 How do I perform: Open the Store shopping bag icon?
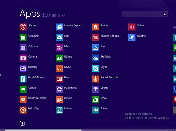coord(95,100)
